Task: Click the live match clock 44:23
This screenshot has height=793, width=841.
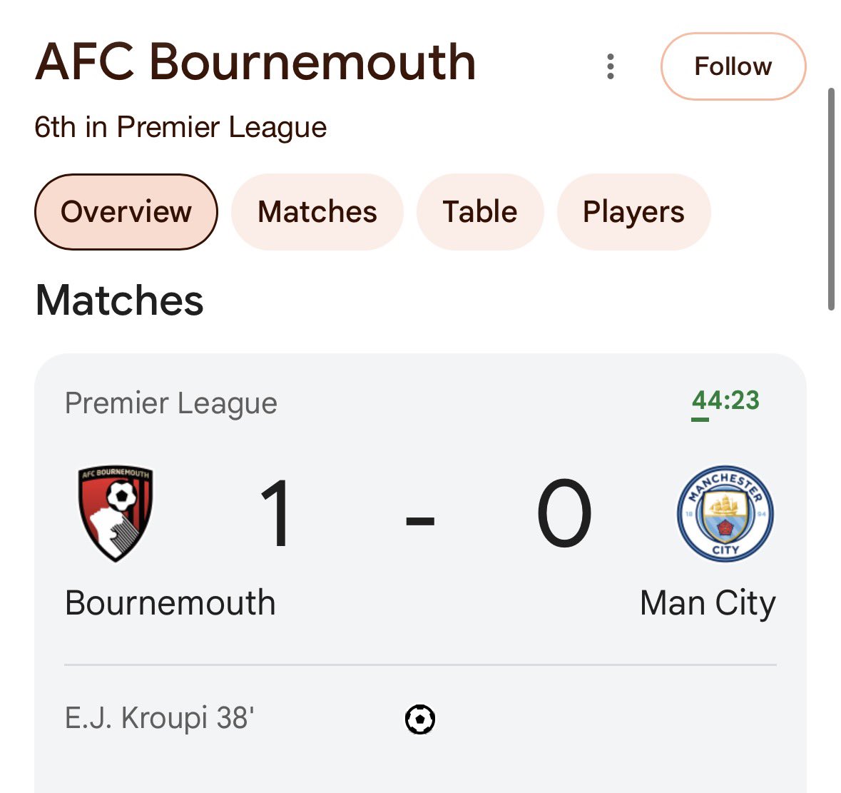Action: [x=725, y=401]
